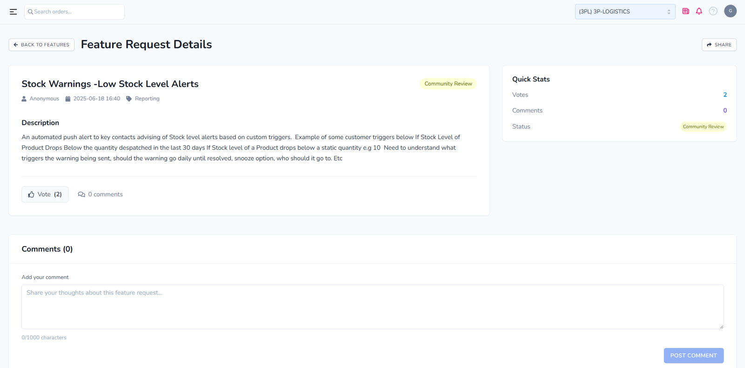Image resolution: width=745 pixels, height=368 pixels.
Task: Click the thumbs-up vote icon
Action: tap(31, 194)
